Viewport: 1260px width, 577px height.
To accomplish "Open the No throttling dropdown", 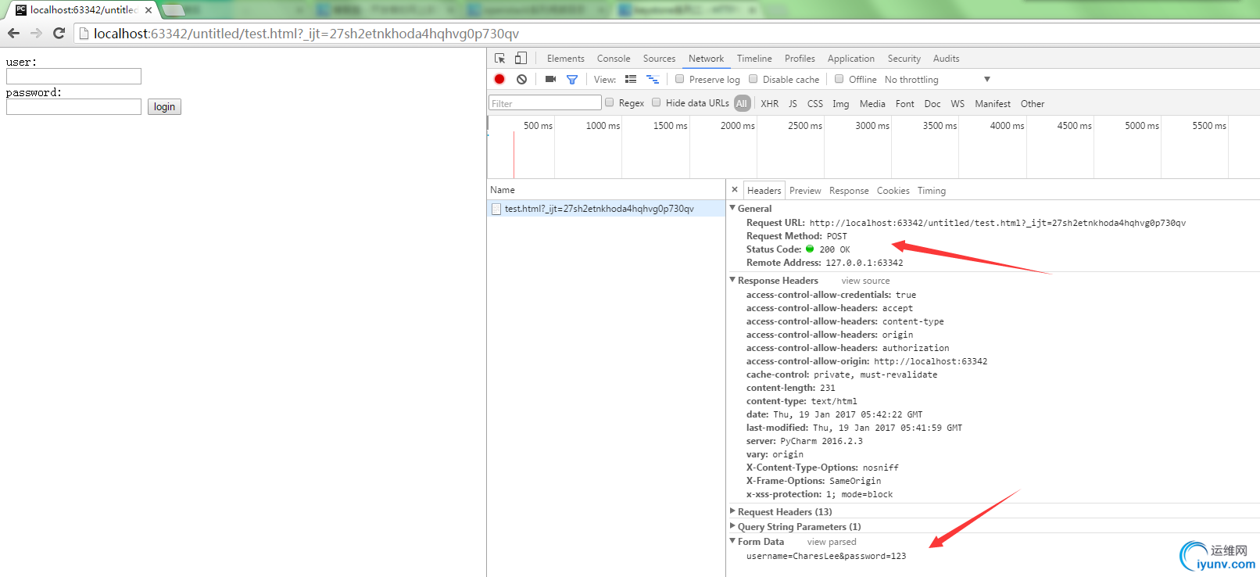I will pos(937,80).
